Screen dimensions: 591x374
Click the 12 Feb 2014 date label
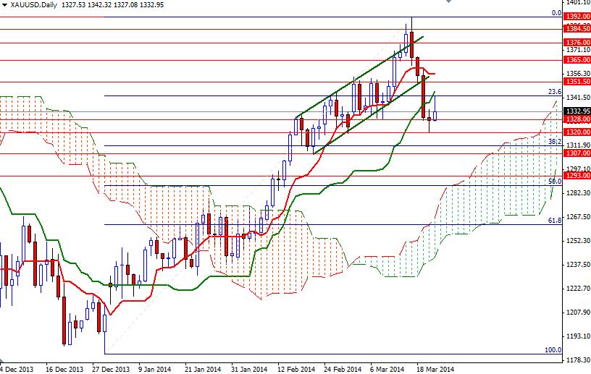pyautogui.click(x=297, y=367)
